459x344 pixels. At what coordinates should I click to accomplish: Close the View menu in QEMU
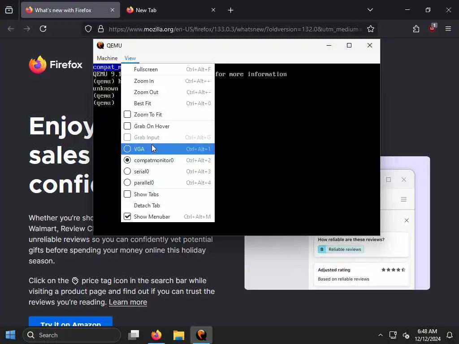click(130, 58)
